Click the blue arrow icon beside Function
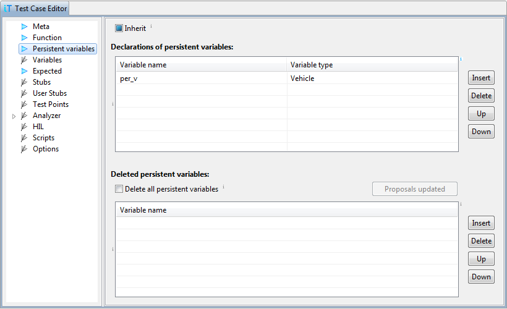 [25, 38]
